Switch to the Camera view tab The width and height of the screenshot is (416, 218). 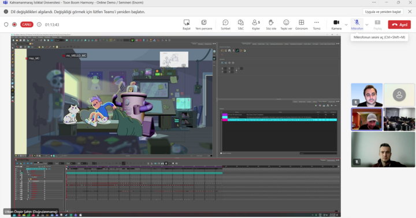click(194, 44)
